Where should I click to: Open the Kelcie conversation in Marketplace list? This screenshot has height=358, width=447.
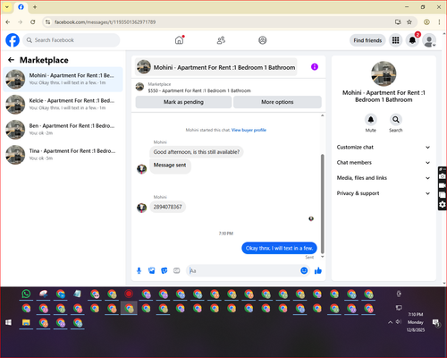pos(63,105)
